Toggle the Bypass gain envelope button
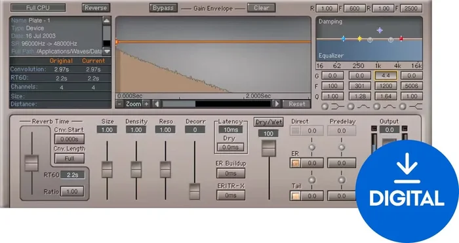Image resolution: width=459 pixels, height=243 pixels. 163,8
